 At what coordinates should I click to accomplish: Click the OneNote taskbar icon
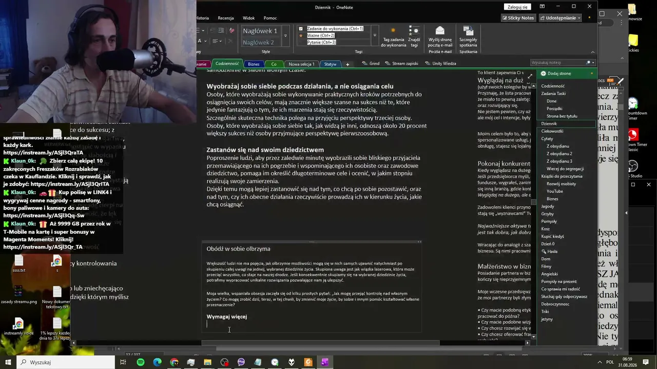325,362
